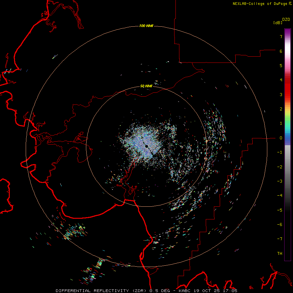The height and width of the screenshot is (293, 293).
Task: Click the legend value 0
Action: pyautogui.click(x=281, y=138)
